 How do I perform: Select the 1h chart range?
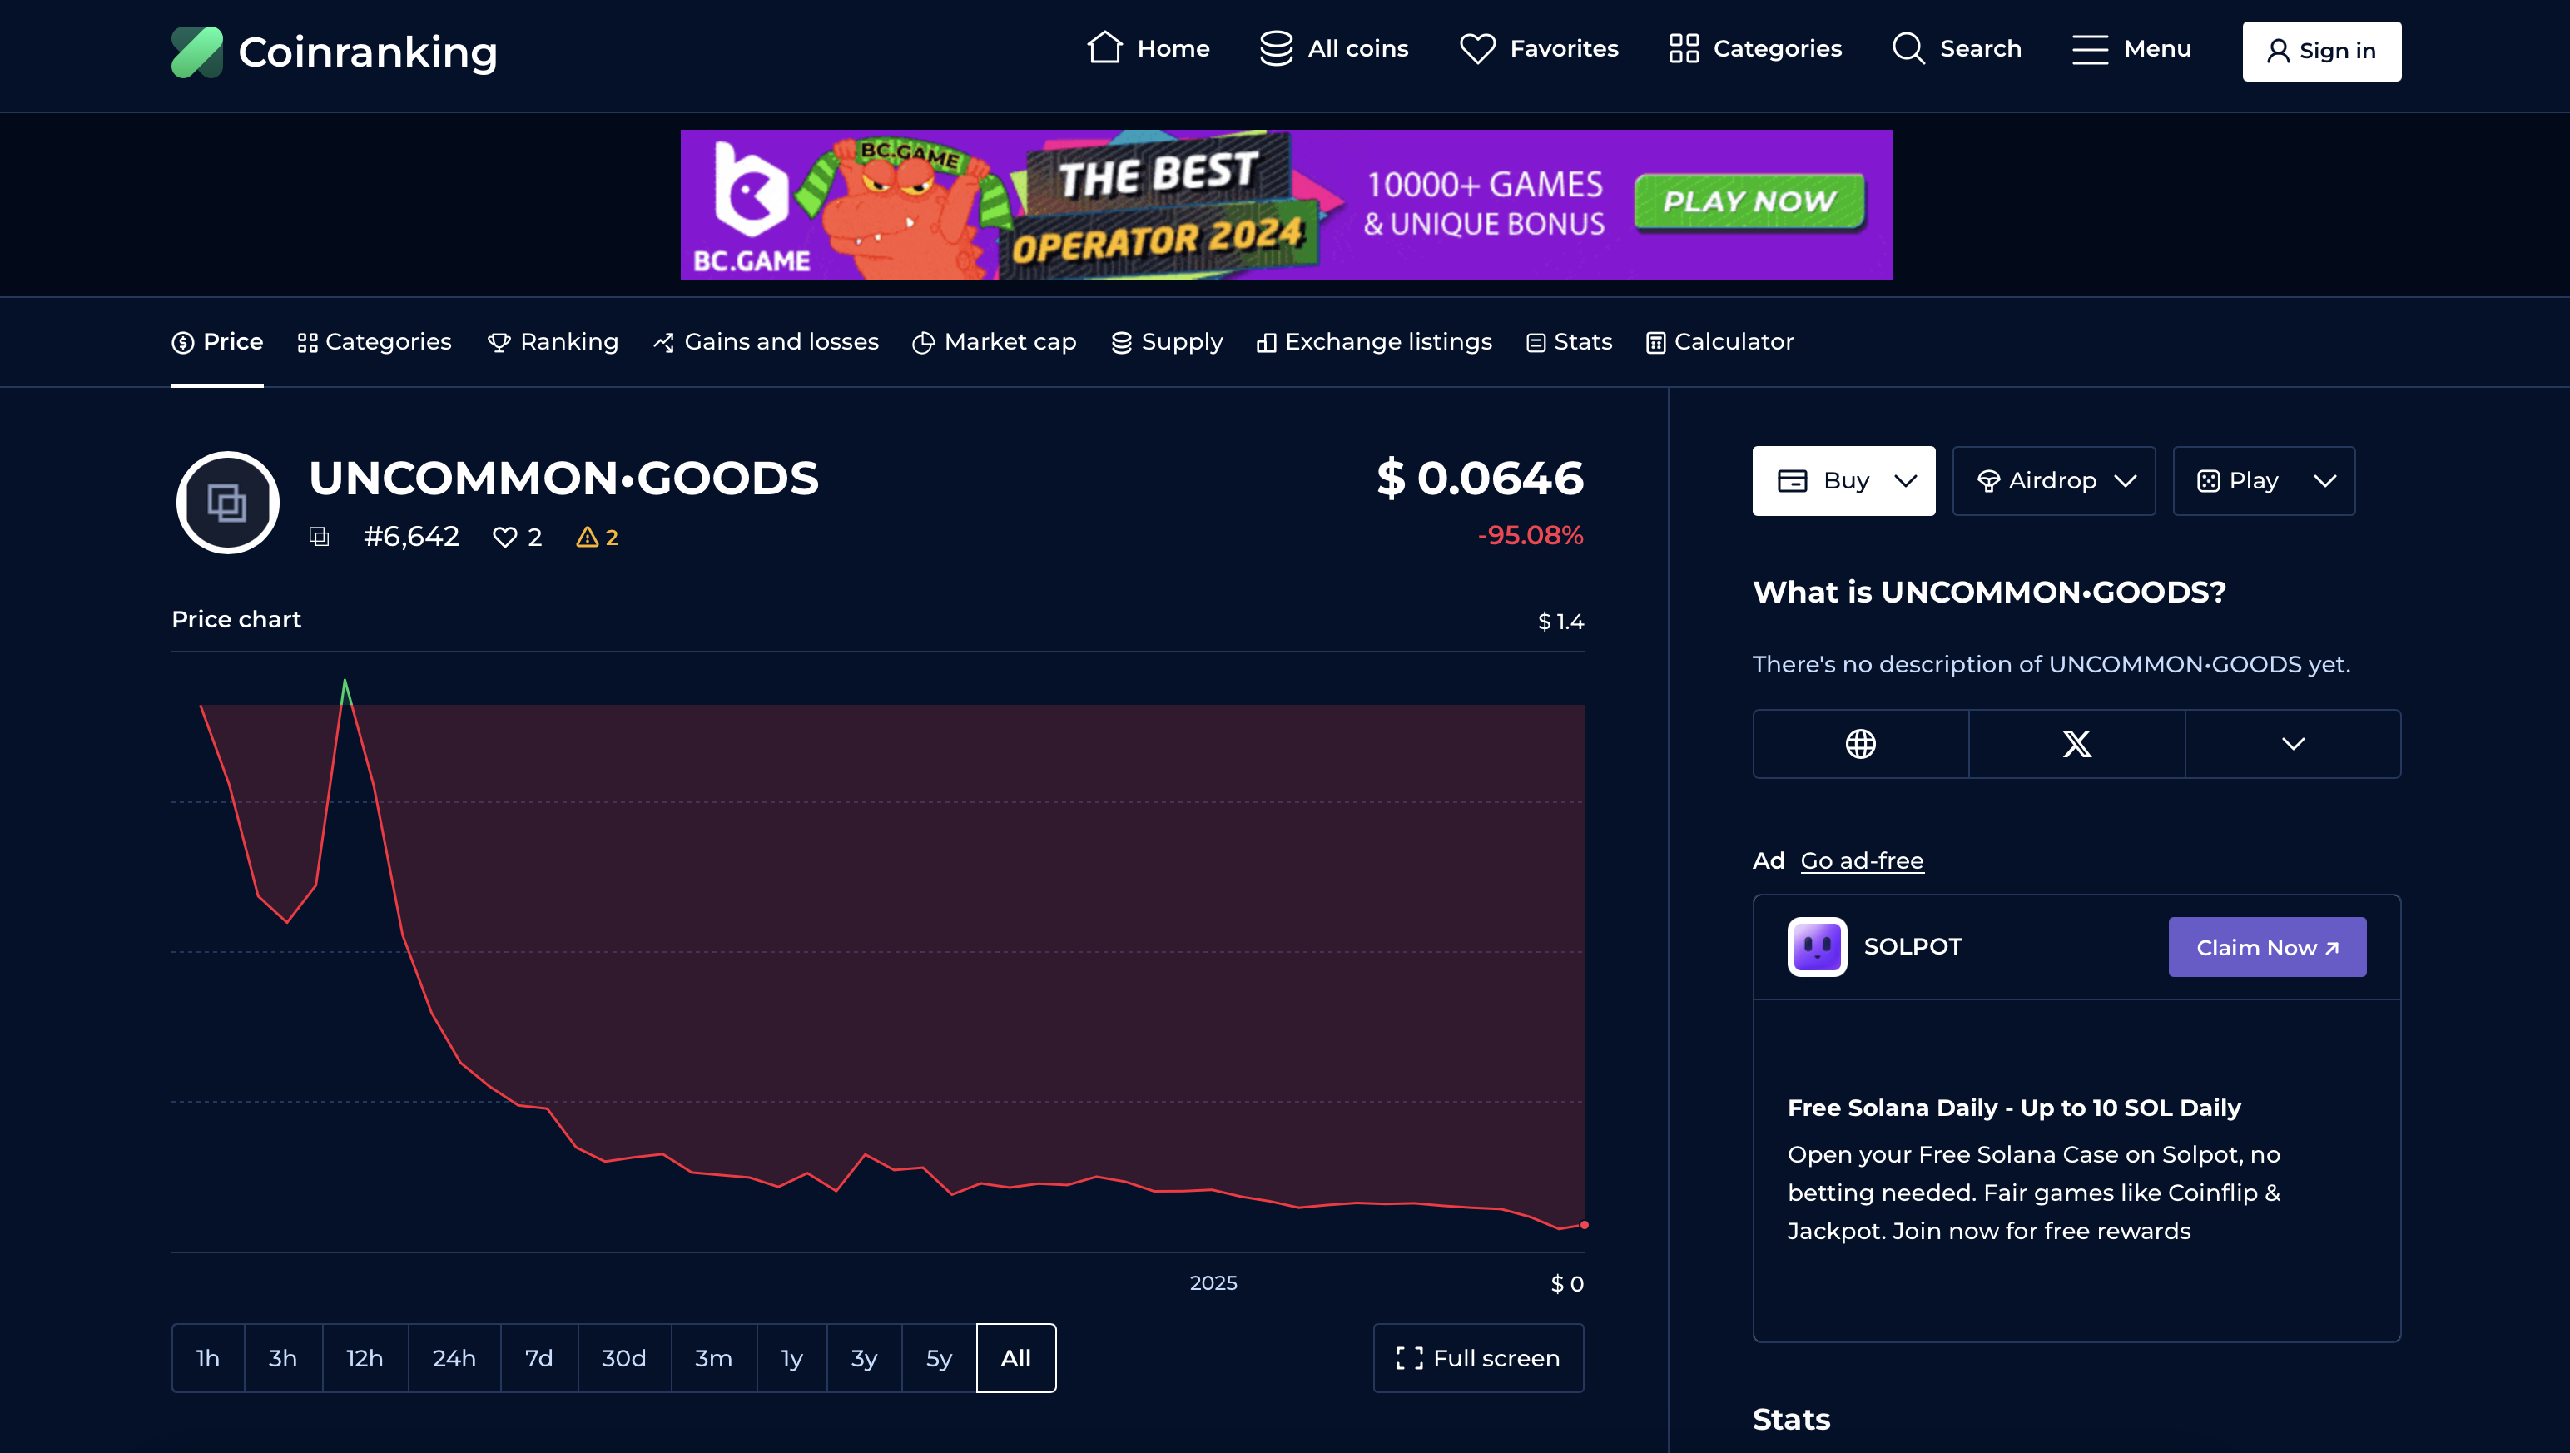click(207, 1358)
